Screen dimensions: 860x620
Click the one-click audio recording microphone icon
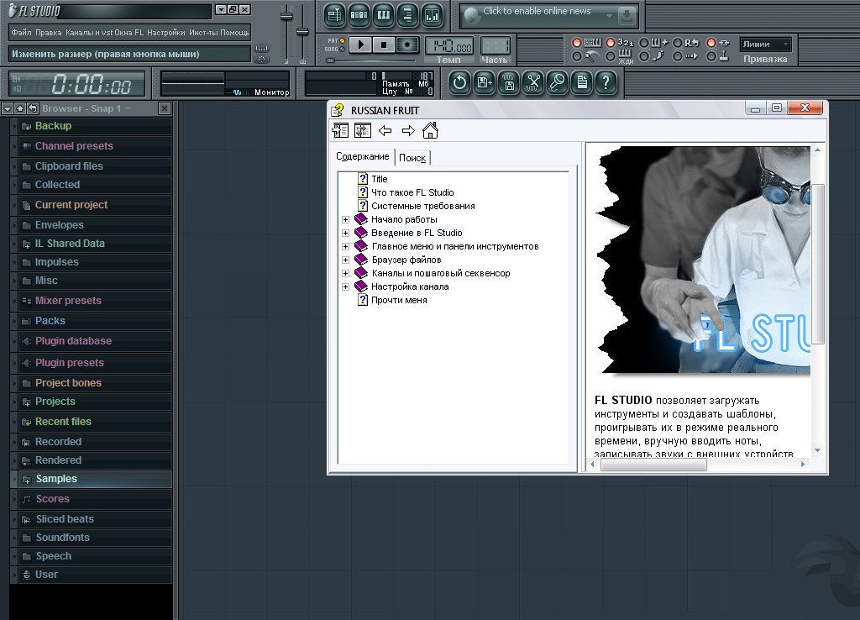coord(557,82)
